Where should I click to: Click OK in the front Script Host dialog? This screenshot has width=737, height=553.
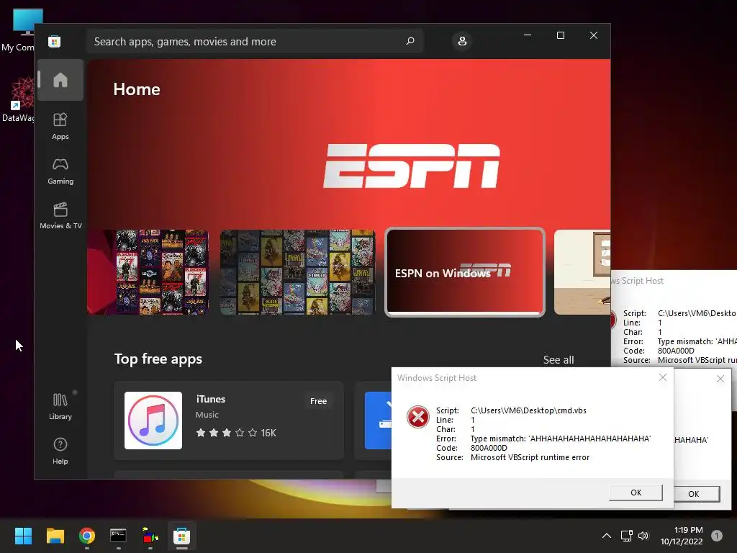[636, 493]
